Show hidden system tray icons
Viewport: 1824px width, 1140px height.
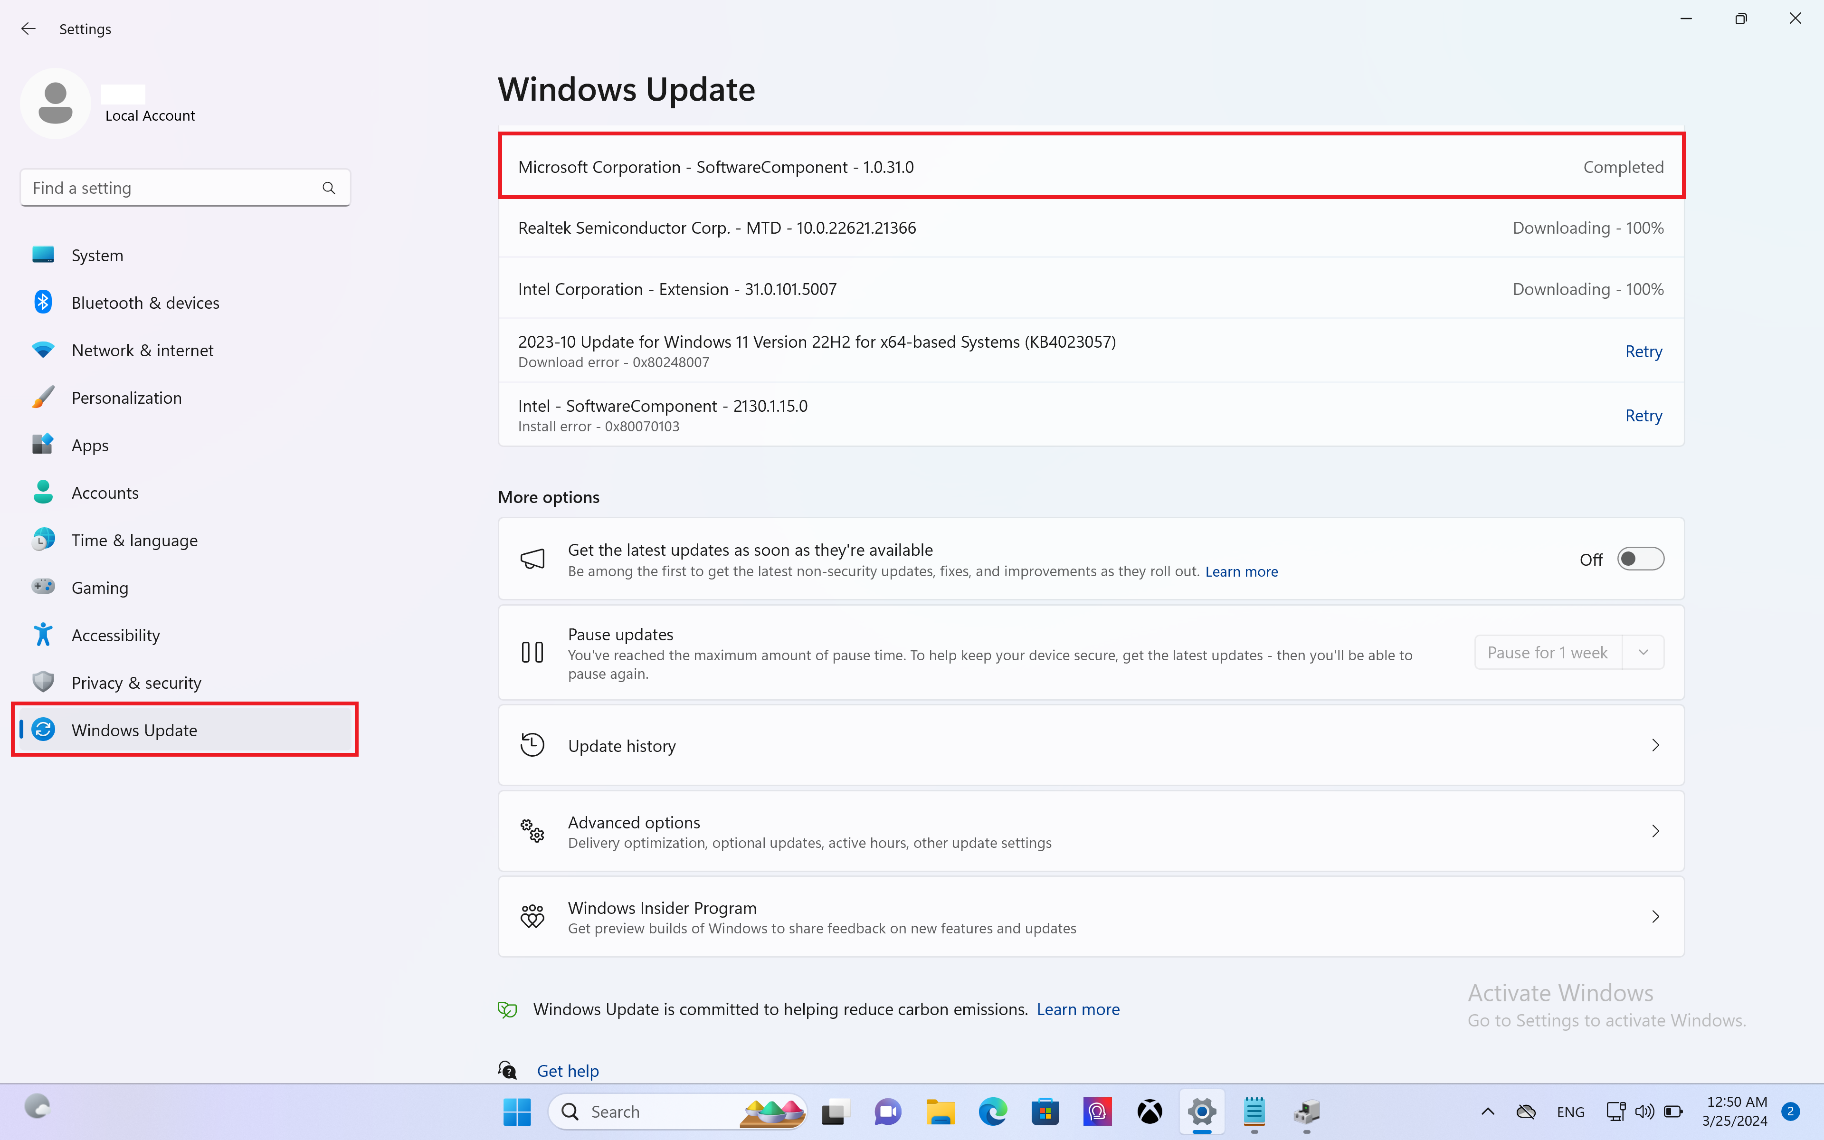1488,1111
